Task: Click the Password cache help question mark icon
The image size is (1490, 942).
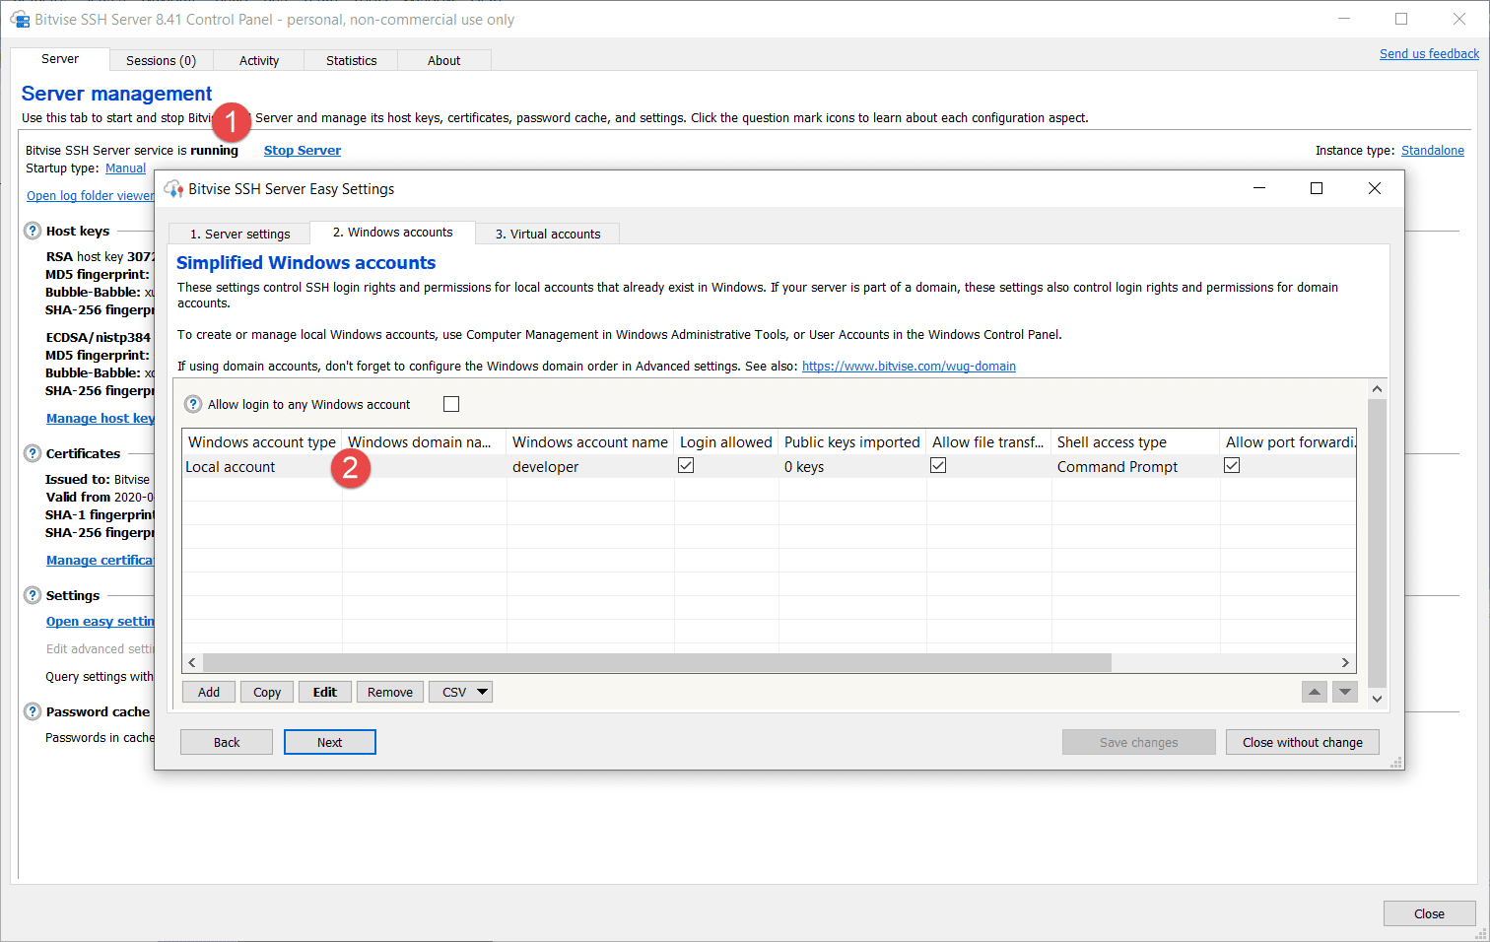Action: pyautogui.click(x=33, y=711)
